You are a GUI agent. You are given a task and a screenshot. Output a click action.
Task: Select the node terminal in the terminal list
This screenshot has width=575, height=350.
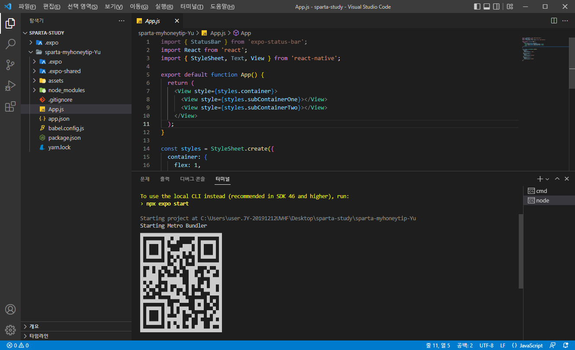[549, 200]
